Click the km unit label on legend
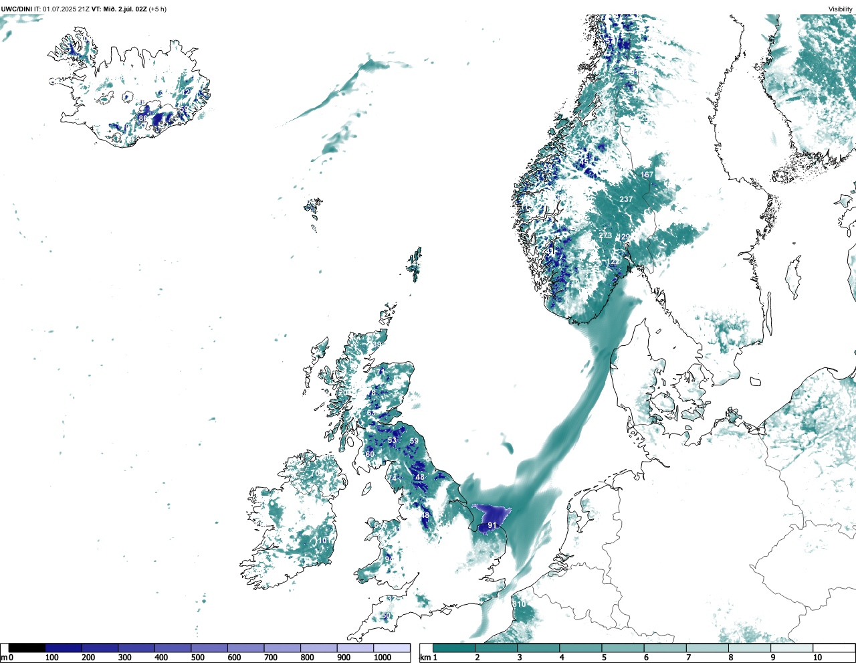This screenshot has width=856, height=663. (425, 658)
